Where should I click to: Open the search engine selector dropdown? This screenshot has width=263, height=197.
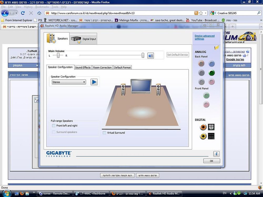213,13
